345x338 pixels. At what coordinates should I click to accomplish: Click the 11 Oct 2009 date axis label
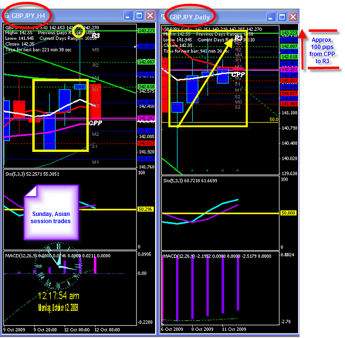tap(234, 329)
